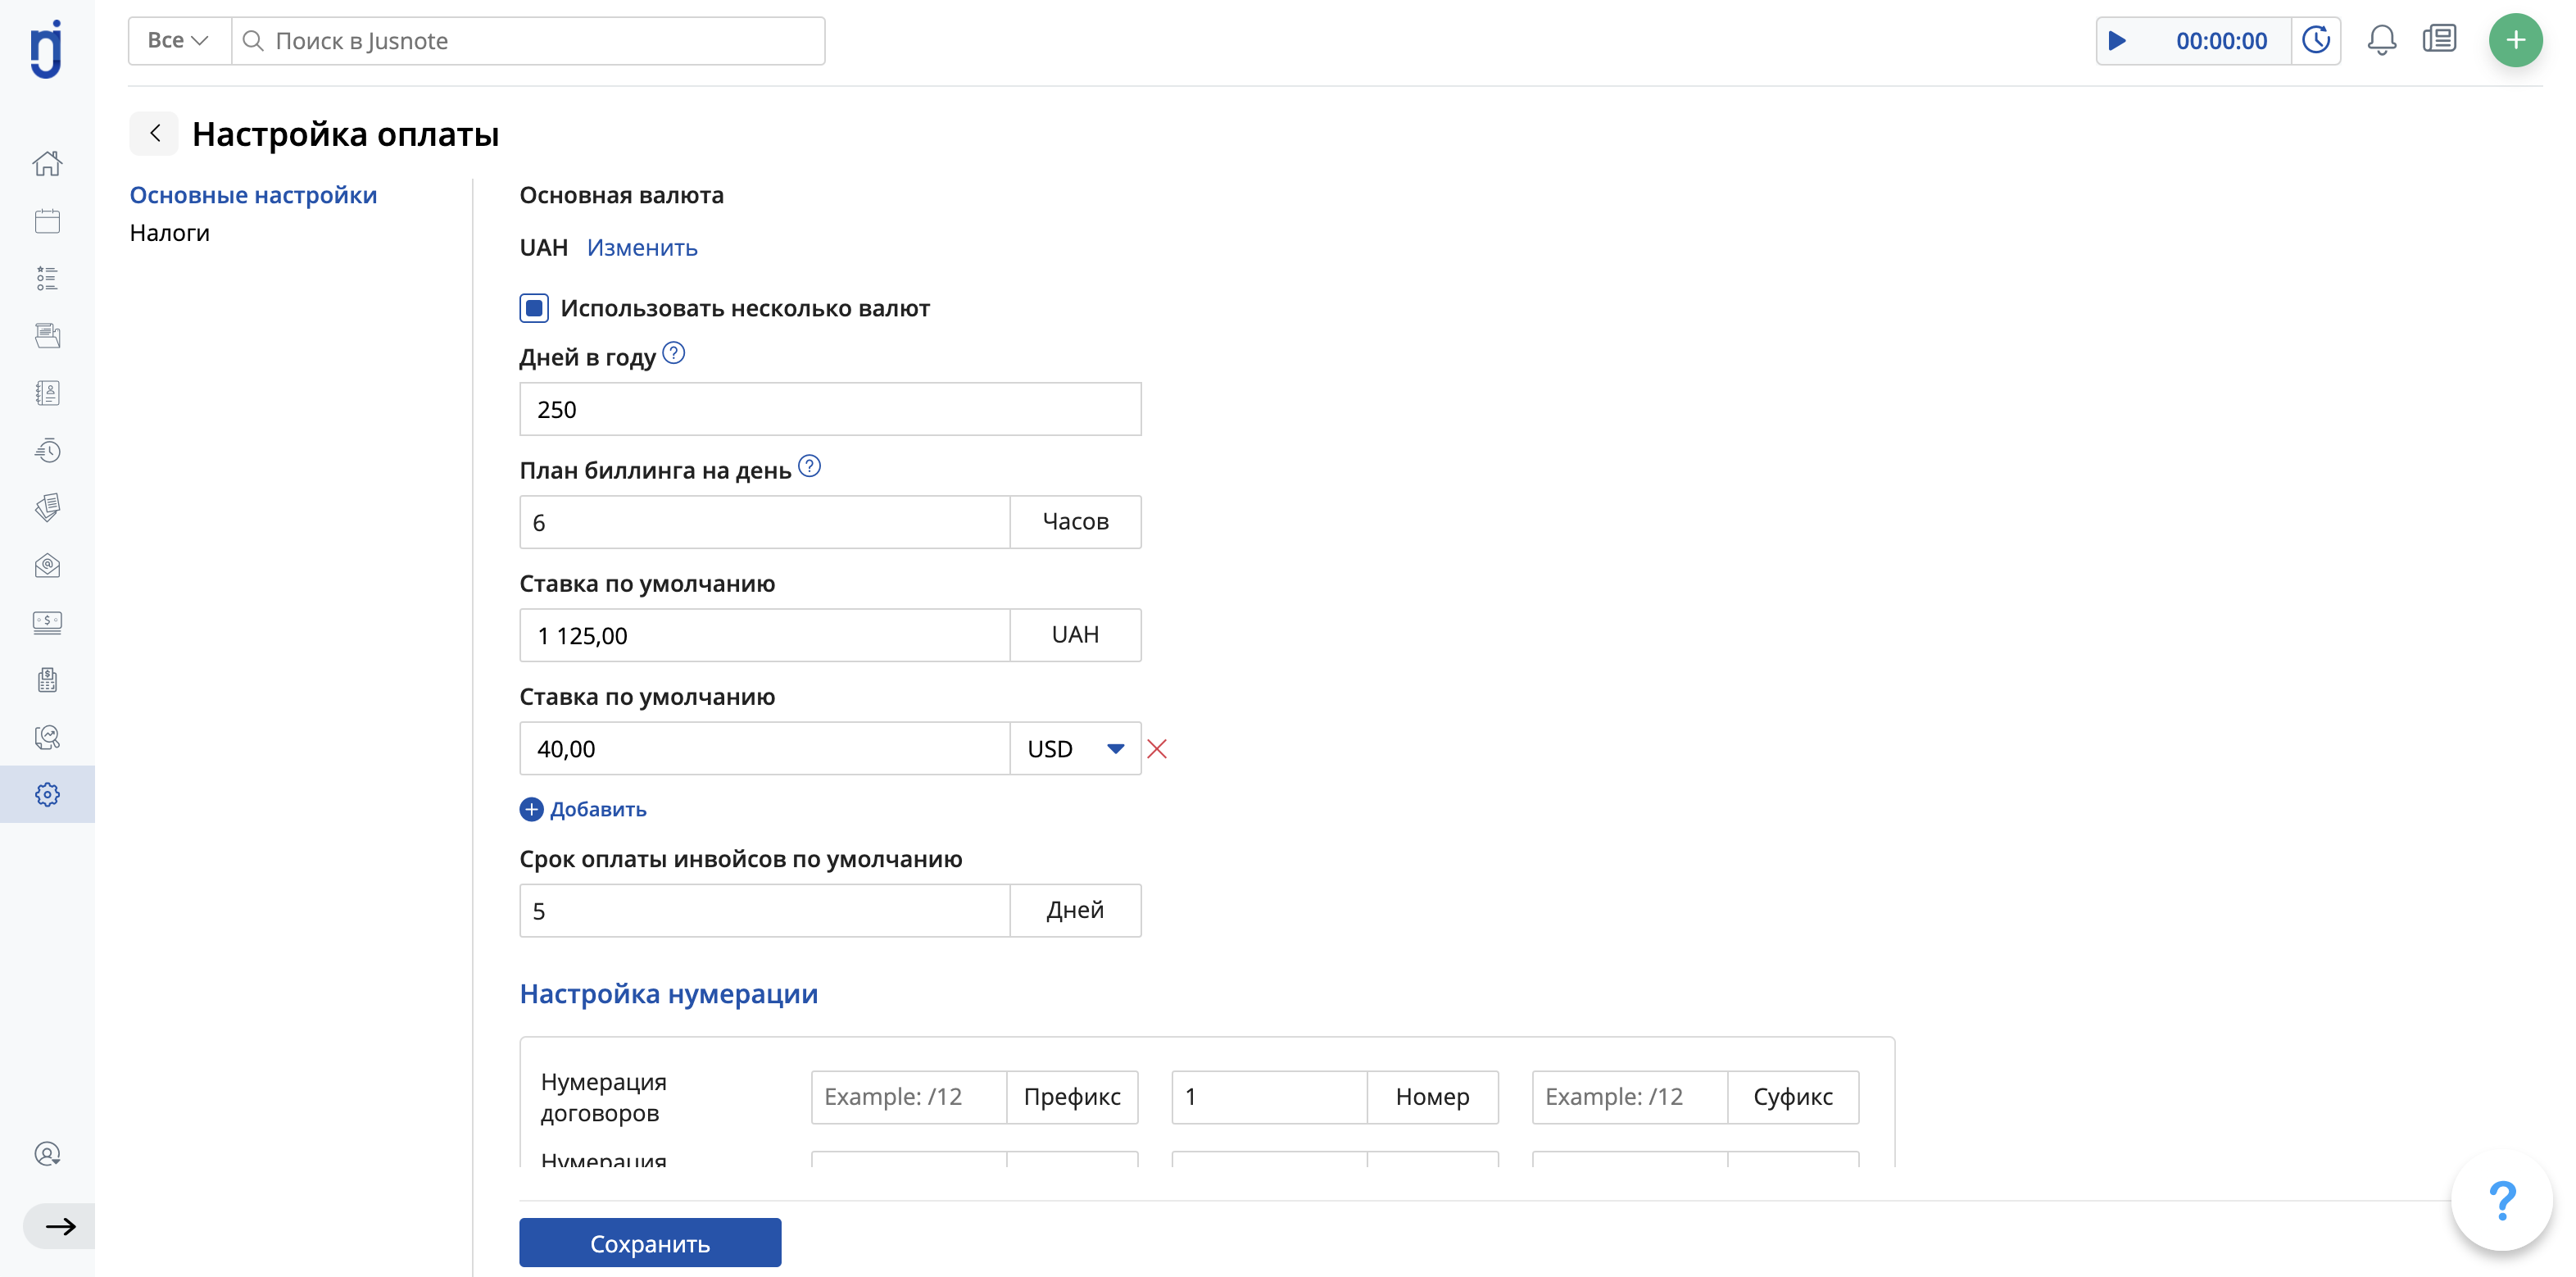Open the timer history clock icon

click(2316, 41)
